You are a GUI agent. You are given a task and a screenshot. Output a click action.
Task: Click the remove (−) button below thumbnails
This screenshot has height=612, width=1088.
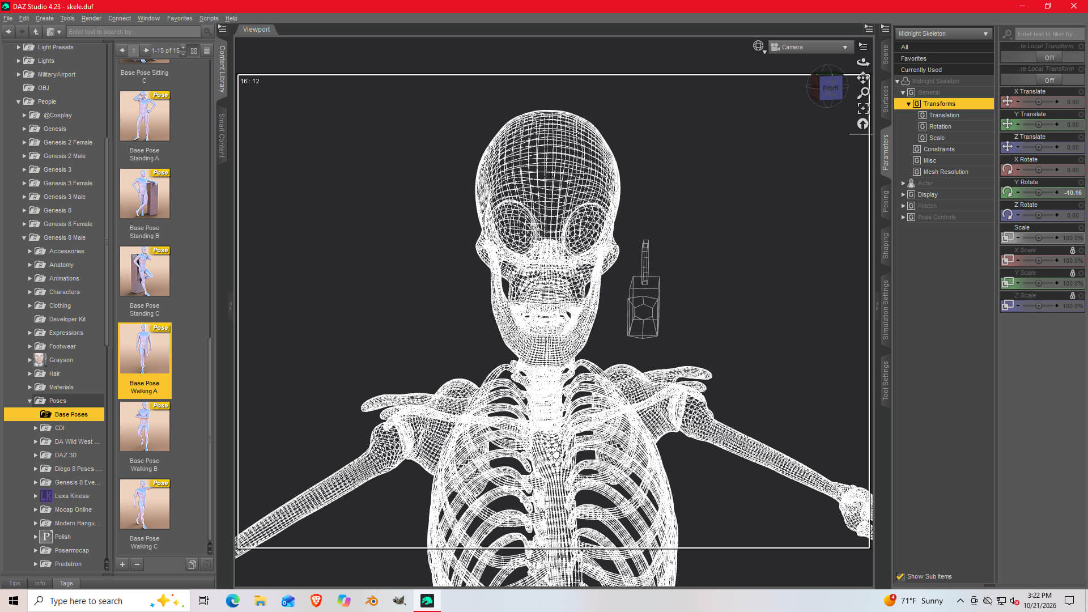[137, 564]
